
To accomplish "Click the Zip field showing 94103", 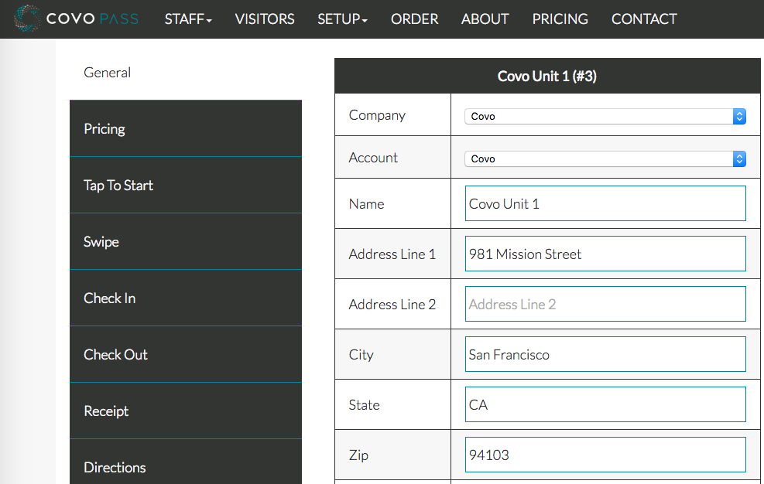I will click(x=605, y=455).
